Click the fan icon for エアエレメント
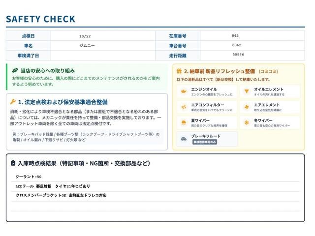Screen dimensions: 315x236 click(x=247, y=107)
